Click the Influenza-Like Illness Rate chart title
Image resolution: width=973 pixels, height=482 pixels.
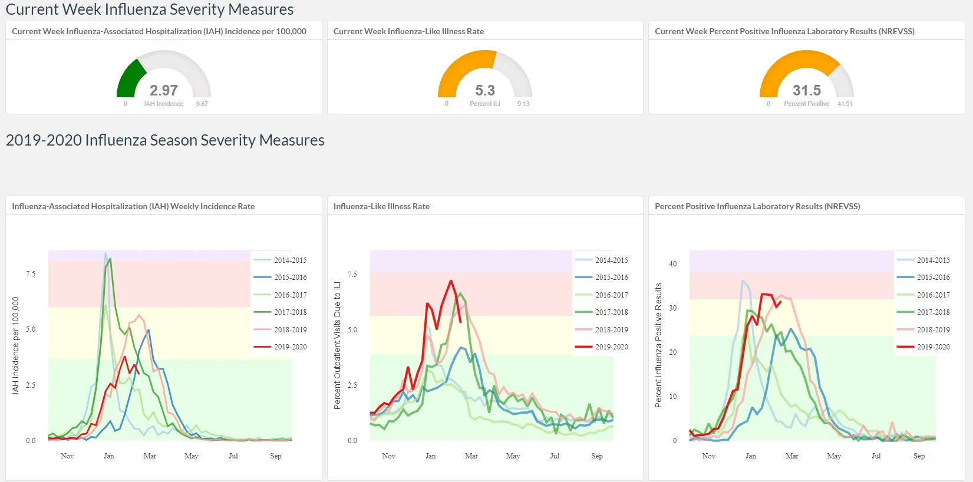pyautogui.click(x=381, y=206)
